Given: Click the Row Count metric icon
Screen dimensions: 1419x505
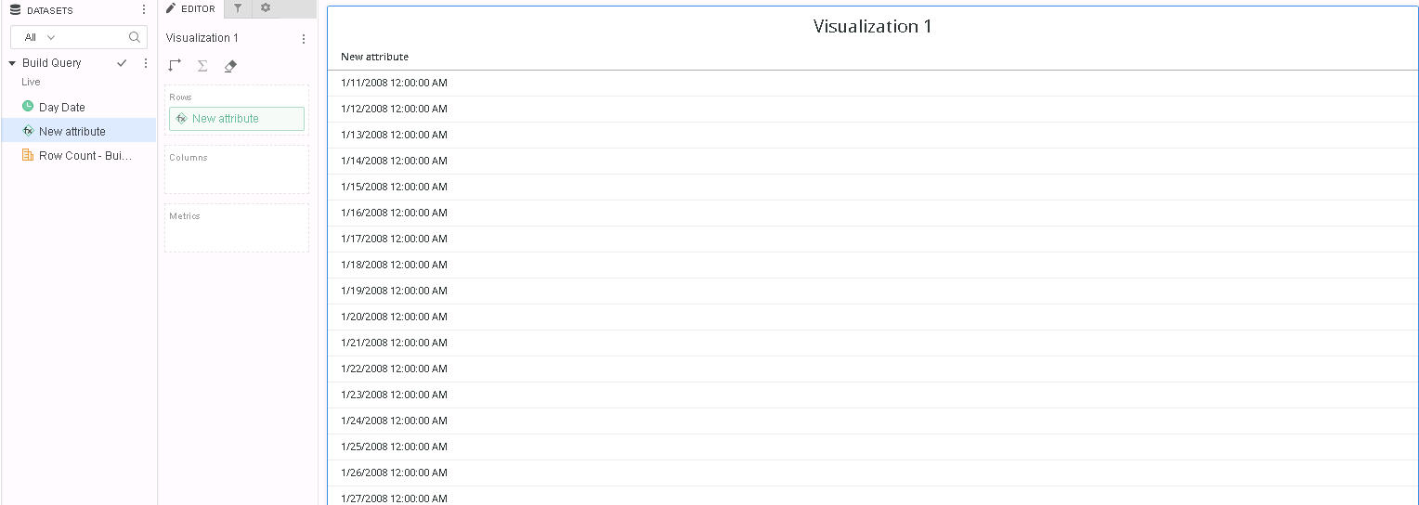Looking at the screenshot, I should click(28, 155).
